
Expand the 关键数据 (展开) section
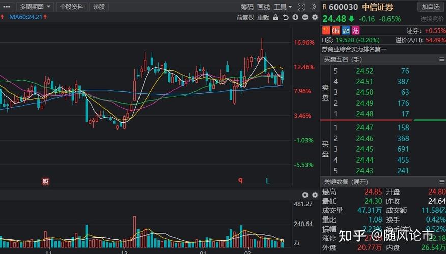click(x=346, y=182)
